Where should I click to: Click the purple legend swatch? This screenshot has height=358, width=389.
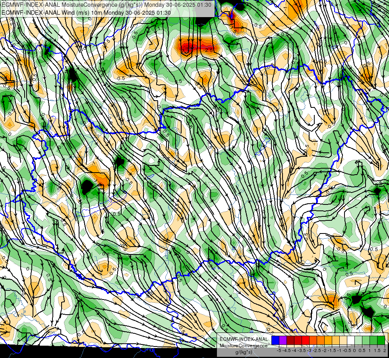283,340
